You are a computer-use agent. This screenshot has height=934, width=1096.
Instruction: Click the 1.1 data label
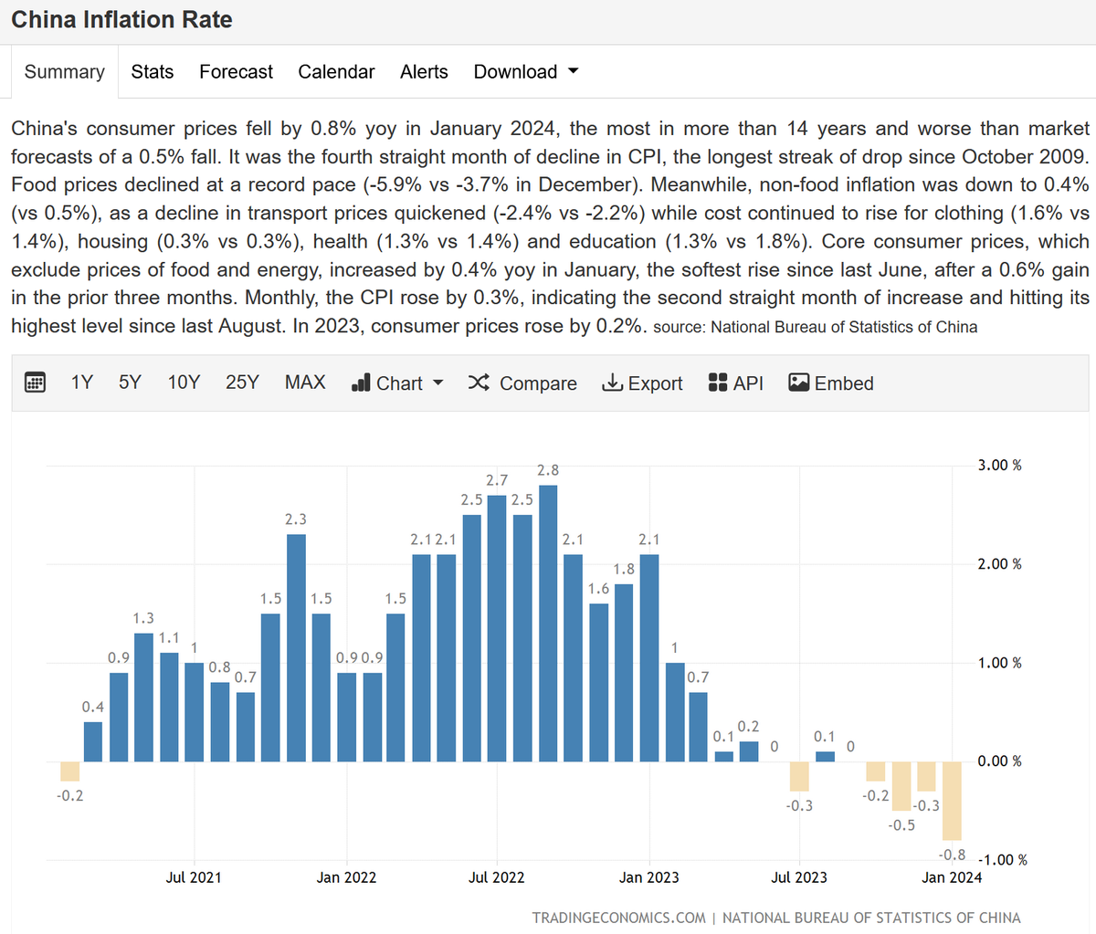tap(169, 638)
